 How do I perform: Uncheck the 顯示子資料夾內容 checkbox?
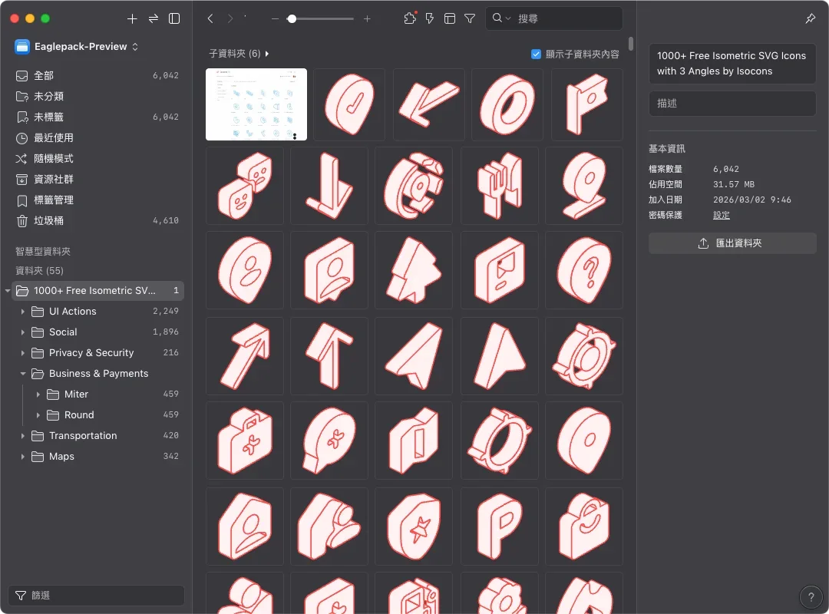536,54
